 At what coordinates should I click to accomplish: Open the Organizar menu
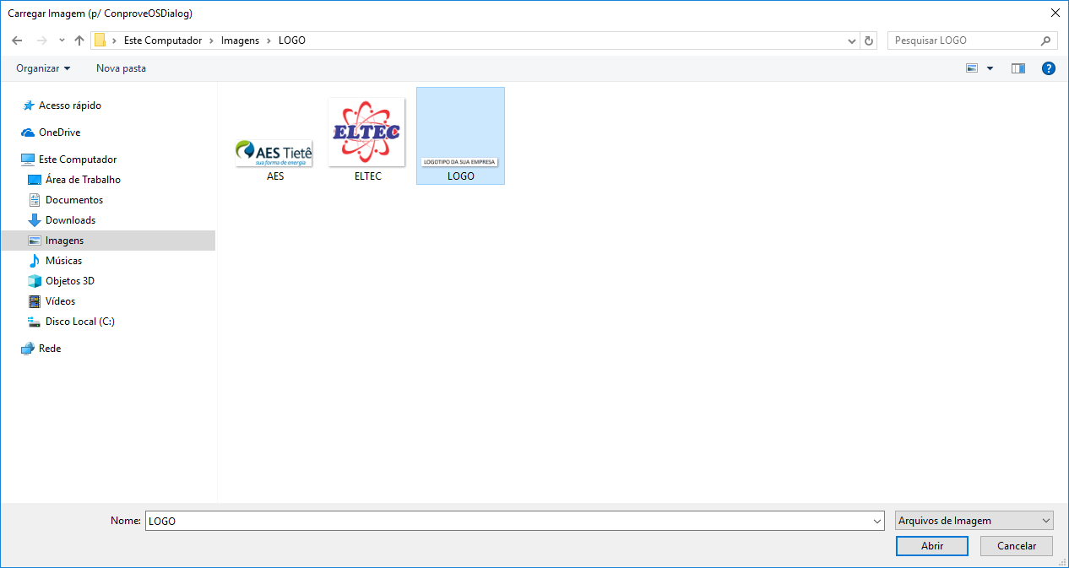[43, 68]
